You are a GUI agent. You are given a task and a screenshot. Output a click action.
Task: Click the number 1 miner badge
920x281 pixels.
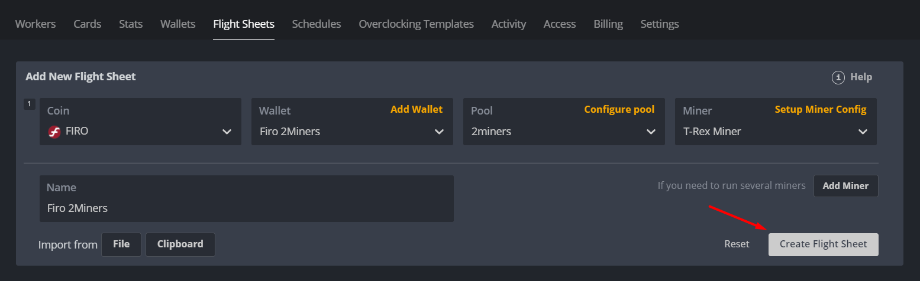(29, 104)
